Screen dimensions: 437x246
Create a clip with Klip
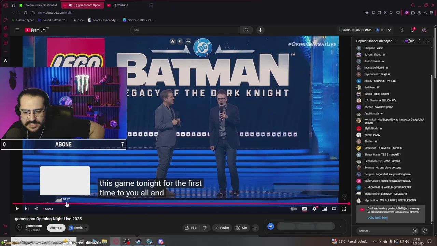click(241, 228)
